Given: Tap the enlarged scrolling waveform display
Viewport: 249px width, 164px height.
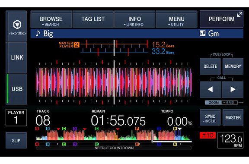Looking at the screenshot, I should coord(114,82).
